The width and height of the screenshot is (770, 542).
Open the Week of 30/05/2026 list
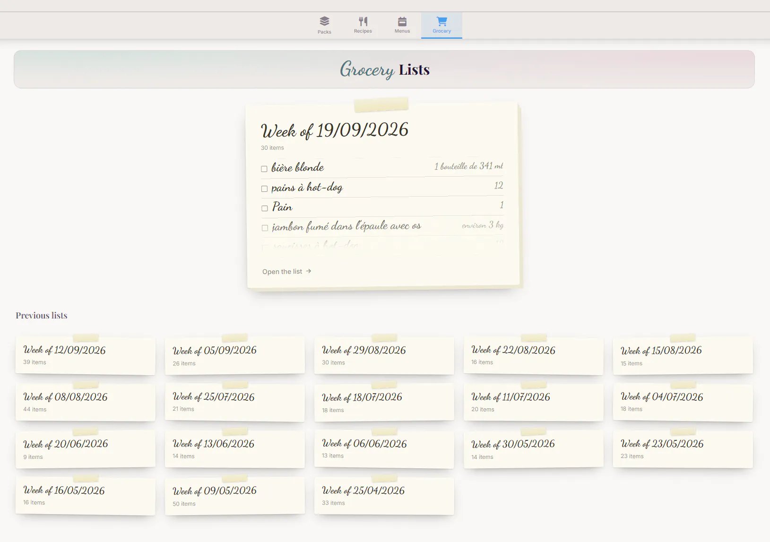point(534,449)
